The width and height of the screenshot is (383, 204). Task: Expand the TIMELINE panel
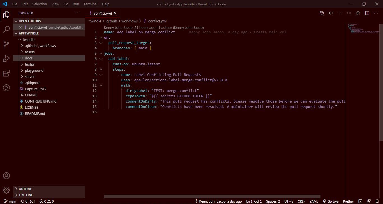(49, 195)
